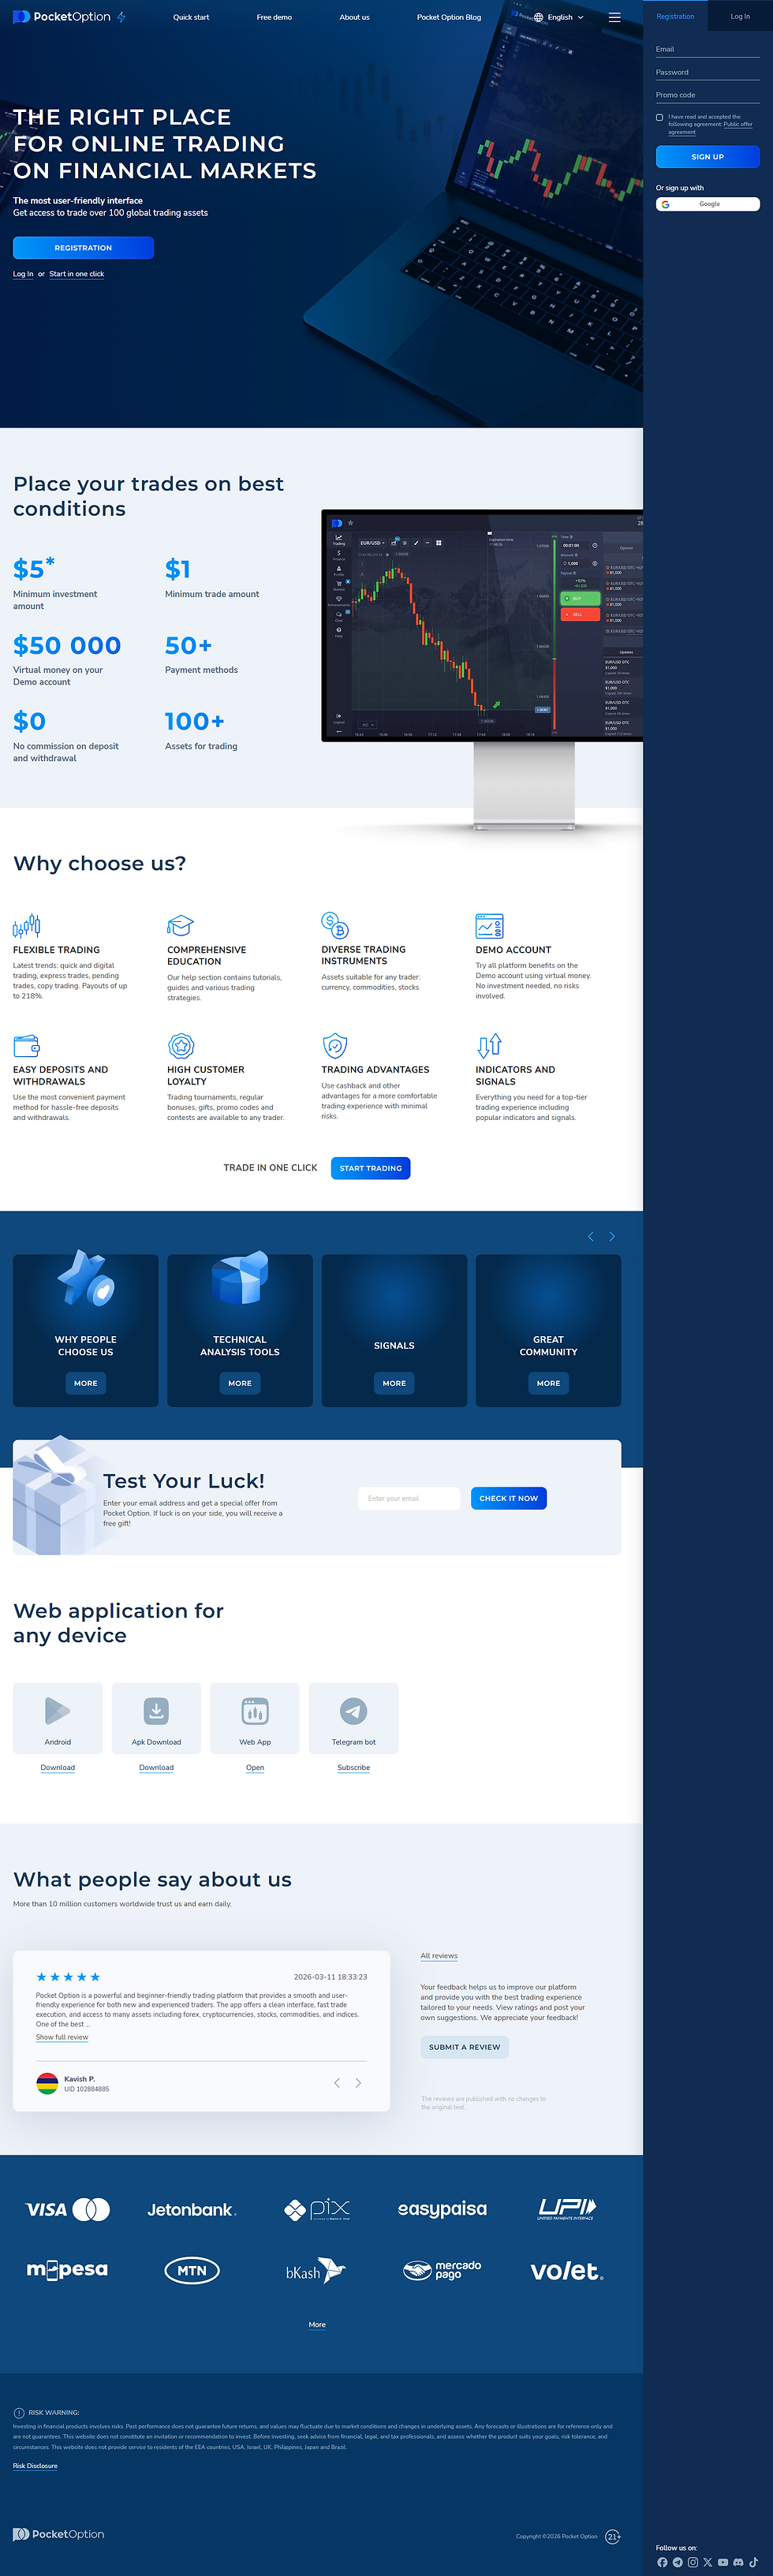The height and width of the screenshot is (2576, 773).
Task: Focus the Password input field
Action: click(x=708, y=72)
